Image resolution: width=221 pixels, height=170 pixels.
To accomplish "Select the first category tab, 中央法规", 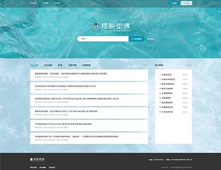I will (x=34, y=65).
